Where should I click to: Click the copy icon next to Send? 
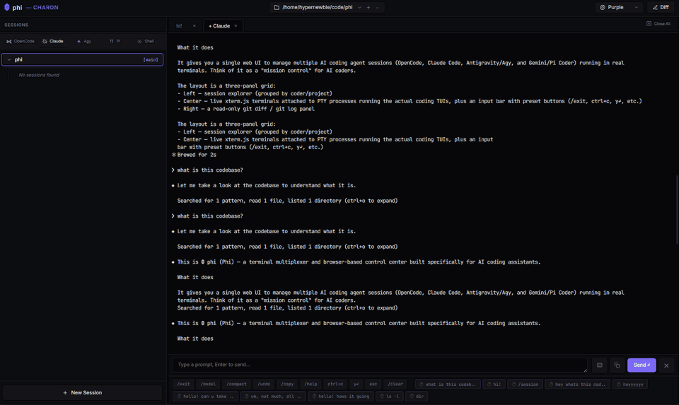(x=617, y=365)
